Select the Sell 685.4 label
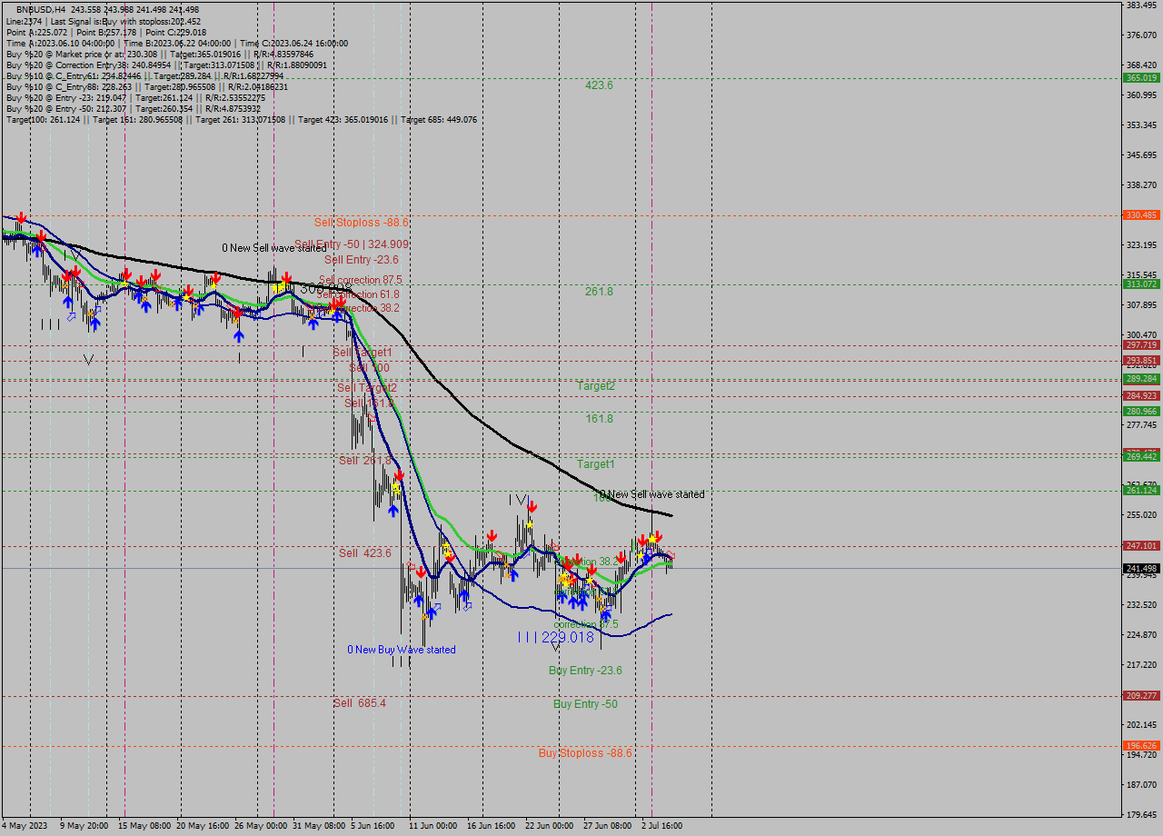Screen dimensions: 1163x836 360,703
